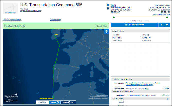Viewport: 172px width, 106px height.
Task: Share flight on Twitter
Action: click(x=167, y=25)
